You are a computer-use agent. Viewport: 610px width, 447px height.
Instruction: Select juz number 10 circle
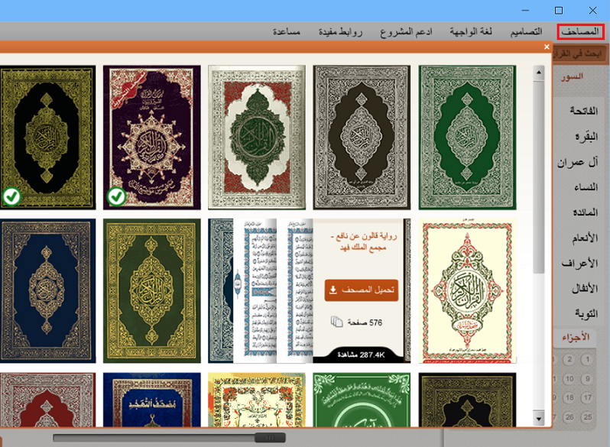569,378
